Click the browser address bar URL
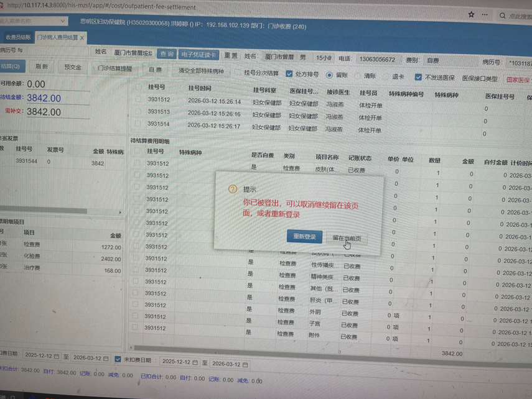 pos(102,7)
